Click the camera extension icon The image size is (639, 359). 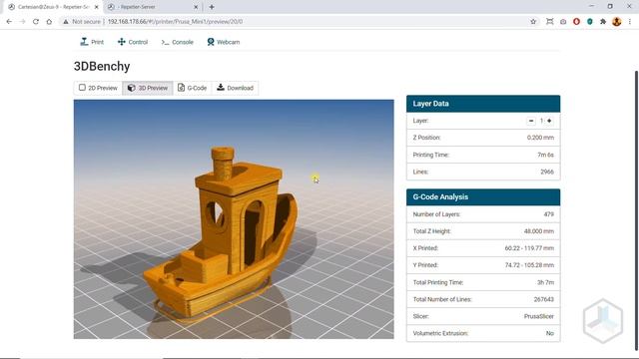pos(563,22)
